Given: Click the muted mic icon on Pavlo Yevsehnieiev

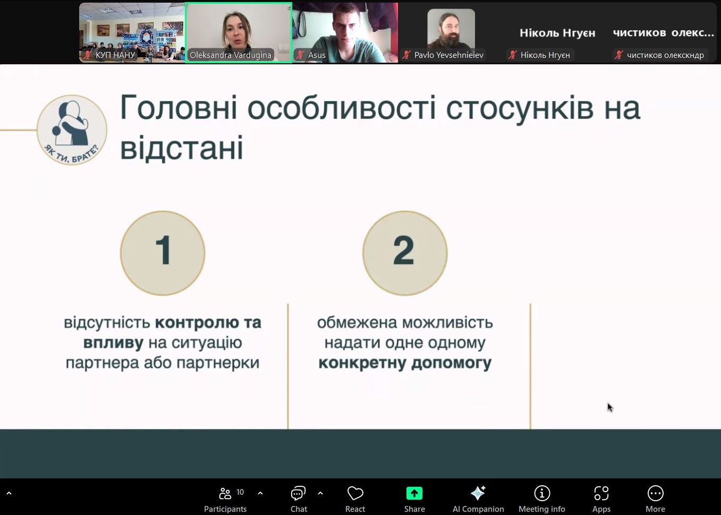Looking at the screenshot, I should coord(406,55).
